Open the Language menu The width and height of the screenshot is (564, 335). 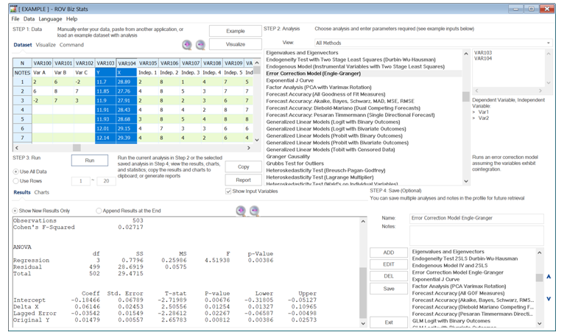(x=50, y=18)
